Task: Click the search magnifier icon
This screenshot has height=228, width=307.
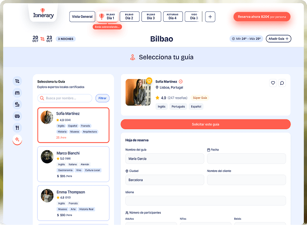Action: point(42,98)
